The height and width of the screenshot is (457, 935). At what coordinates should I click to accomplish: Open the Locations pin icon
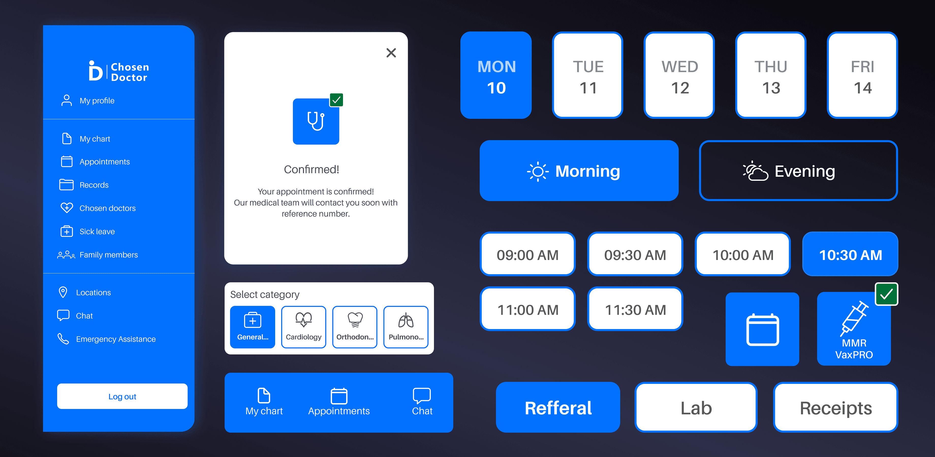pos(63,292)
